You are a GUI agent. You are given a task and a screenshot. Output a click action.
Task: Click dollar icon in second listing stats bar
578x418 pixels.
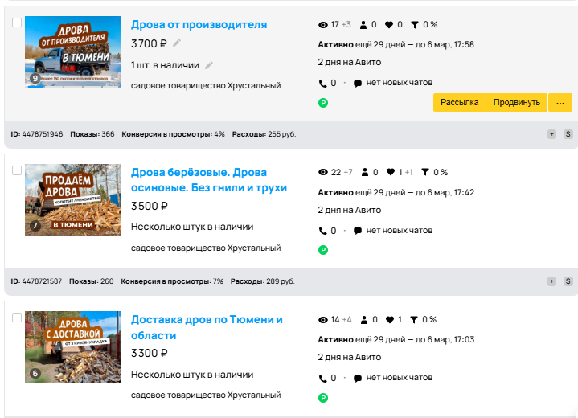(568, 281)
